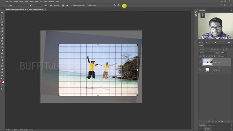Image resolution: width=233 pixels, height=131 pixels.
Task: Select the Hand tool
Action: tap(2, 70)
